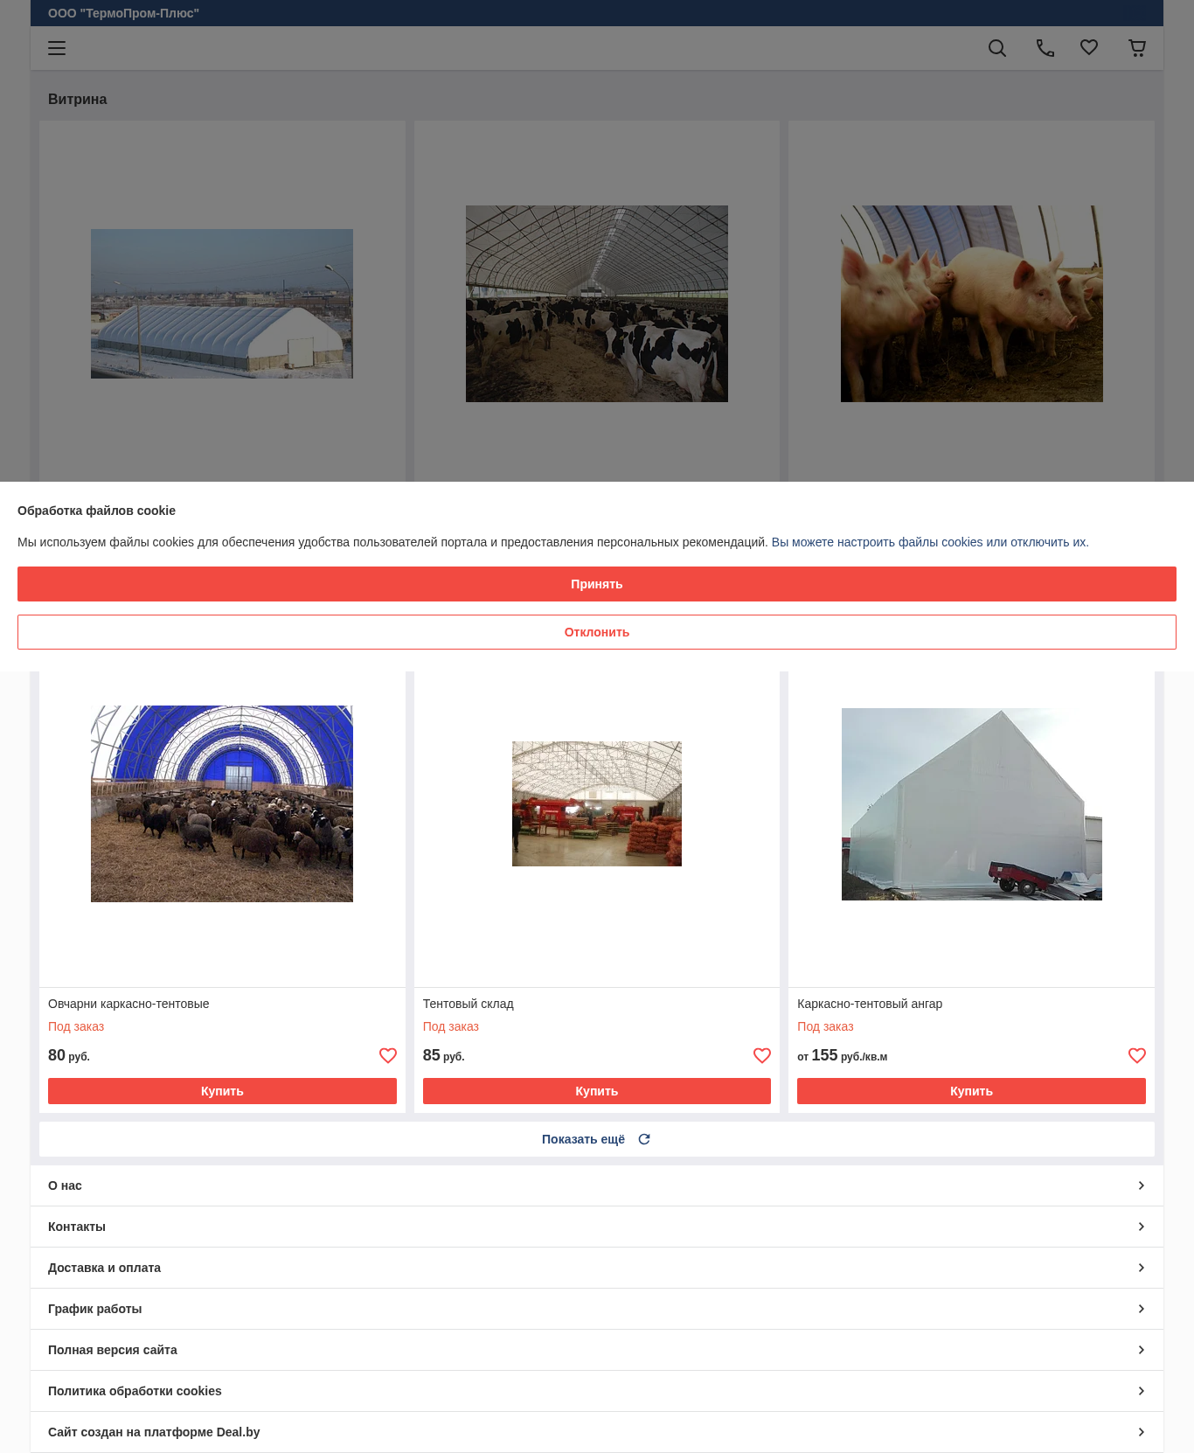The image size is (1194, 1453).
Task: Open Политика обработки cookies
Action: click(x=597, y=1391)
